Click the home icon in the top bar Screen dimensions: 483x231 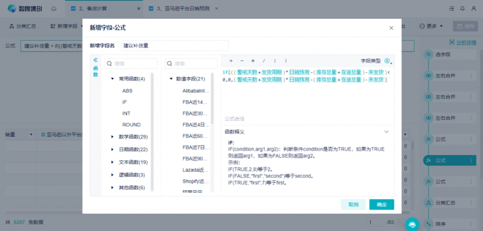coord(54,9)
